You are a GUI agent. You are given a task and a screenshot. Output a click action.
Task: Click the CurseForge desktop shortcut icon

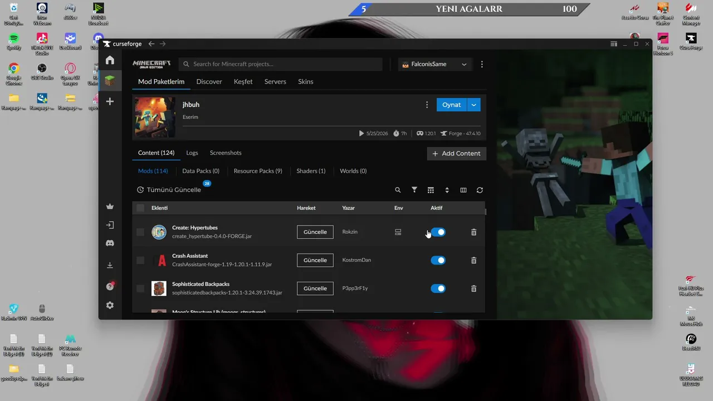pos(691,38)
